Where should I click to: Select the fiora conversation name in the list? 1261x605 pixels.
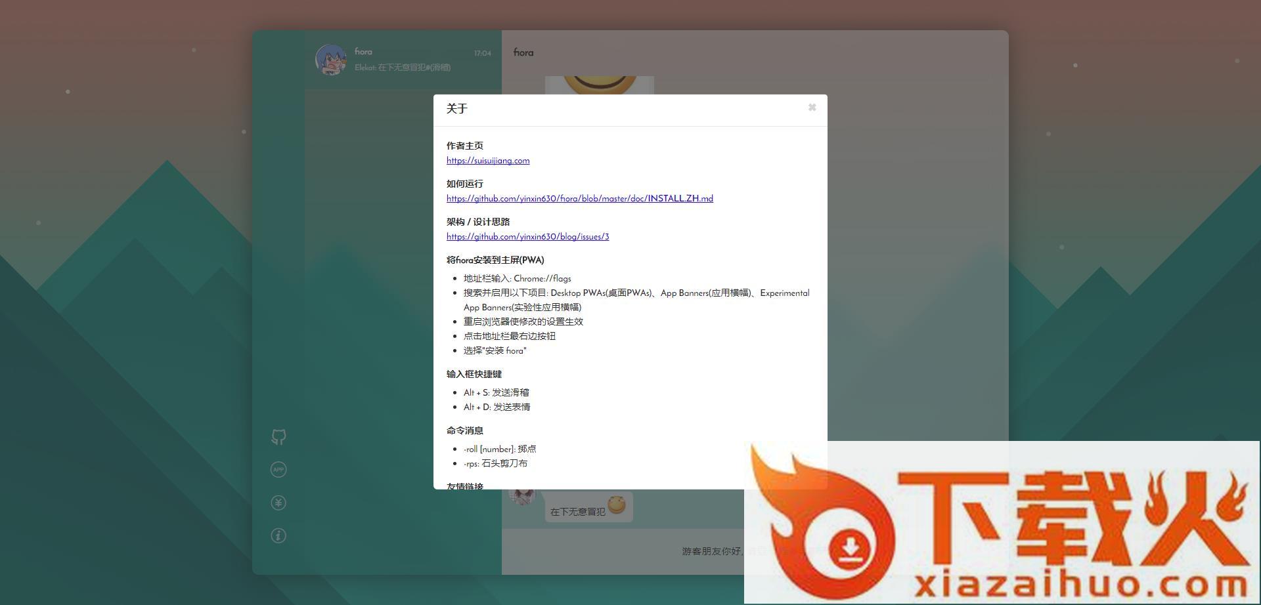pyautogui.click(x=363, y=52)
